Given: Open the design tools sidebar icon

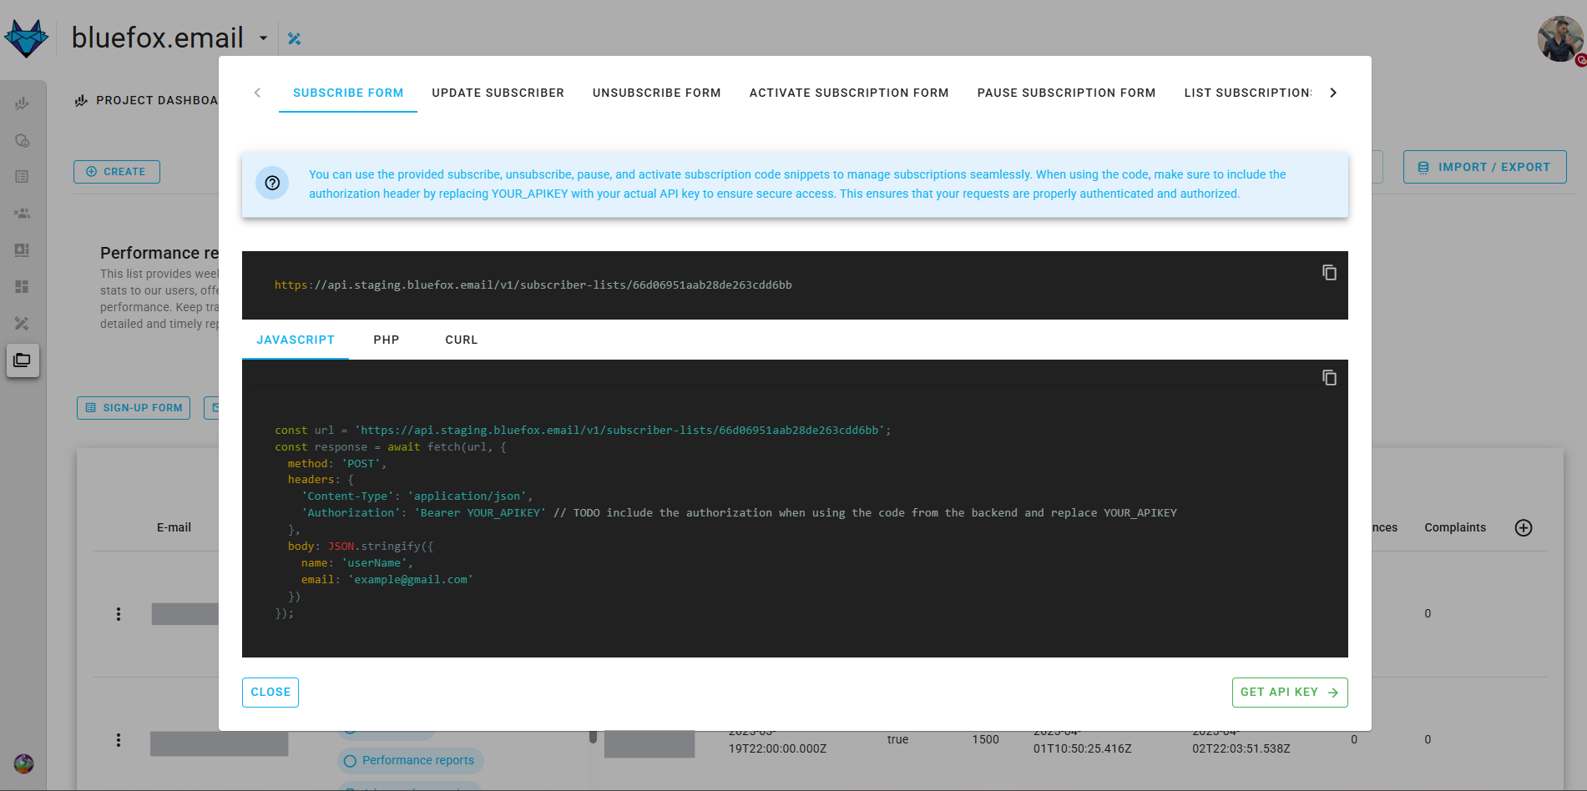Looking at the screenshot, I should click(23, 324).
